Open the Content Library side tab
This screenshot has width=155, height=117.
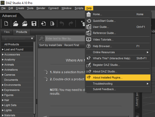coord(137,99)
